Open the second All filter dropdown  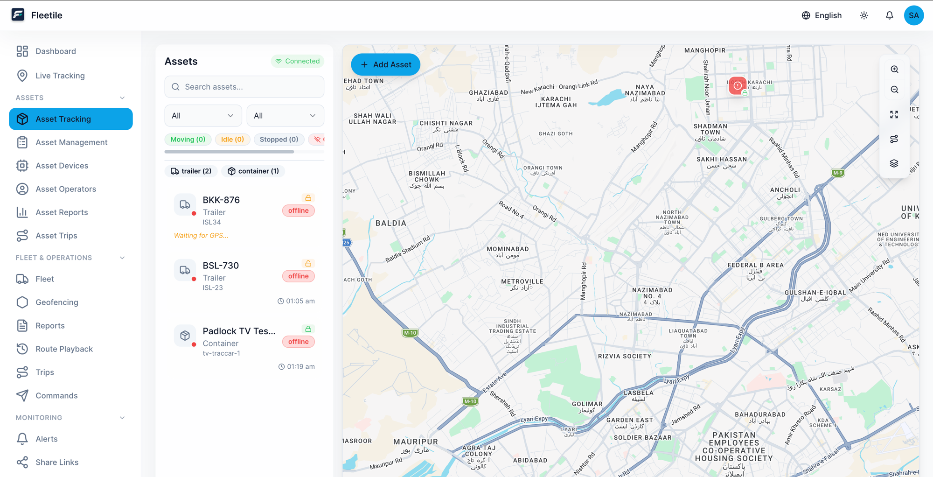tap(285, 116)
